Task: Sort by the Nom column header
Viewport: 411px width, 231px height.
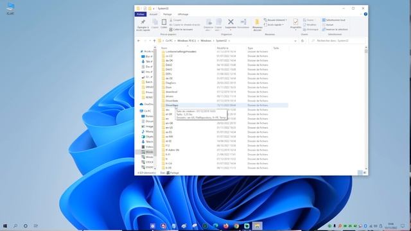Action: (x=188, y=48)
